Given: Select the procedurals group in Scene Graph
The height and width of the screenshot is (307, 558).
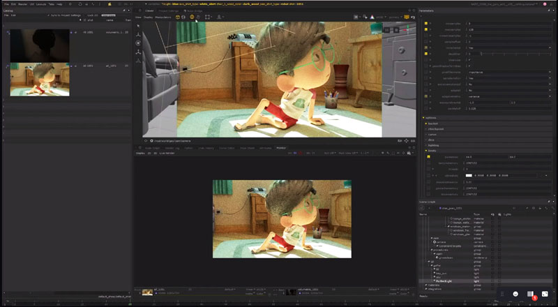Looking at the screenshot, I should 440,250.
